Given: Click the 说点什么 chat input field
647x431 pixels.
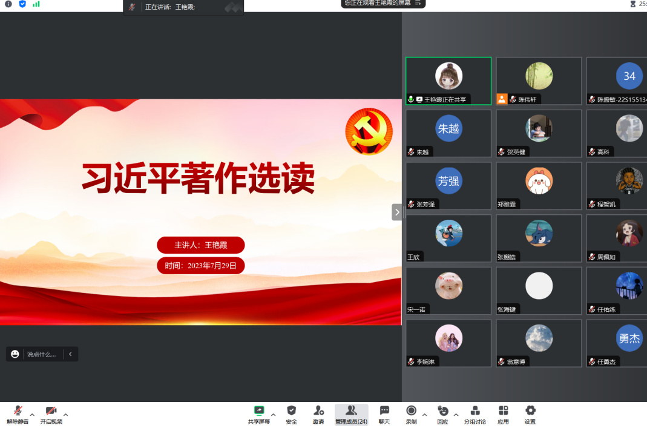Looking at the screenshot, I should (42, 354).
